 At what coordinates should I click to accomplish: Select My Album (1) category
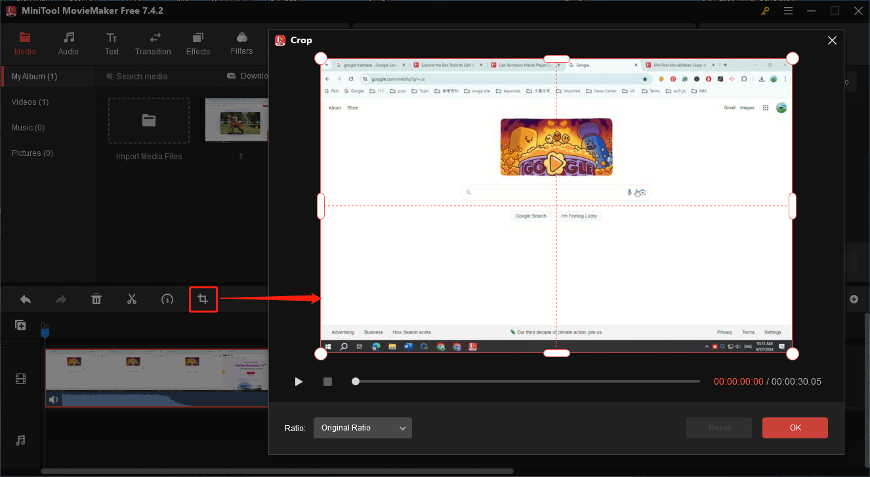49,77
